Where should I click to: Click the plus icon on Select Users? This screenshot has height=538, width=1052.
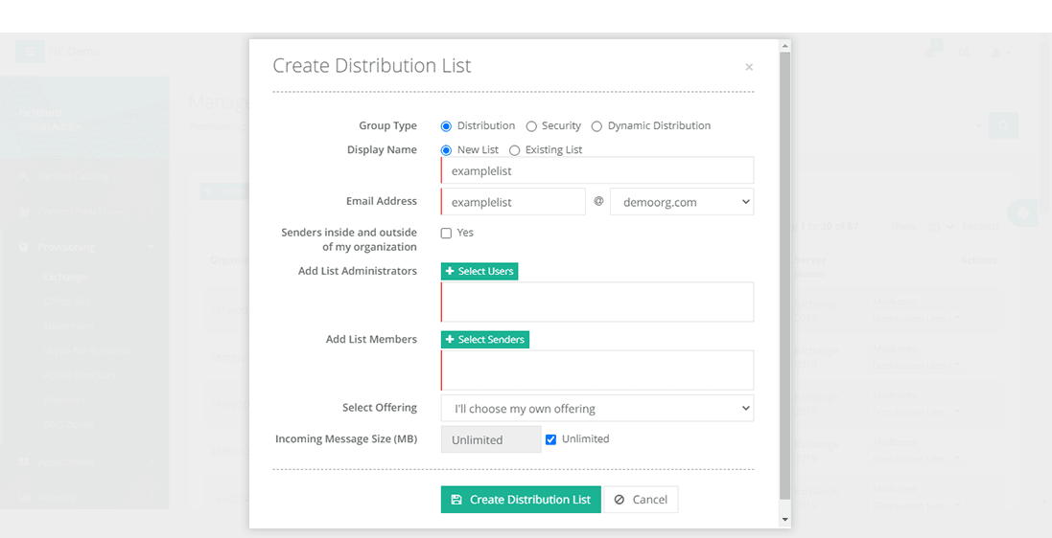(450, 271)
